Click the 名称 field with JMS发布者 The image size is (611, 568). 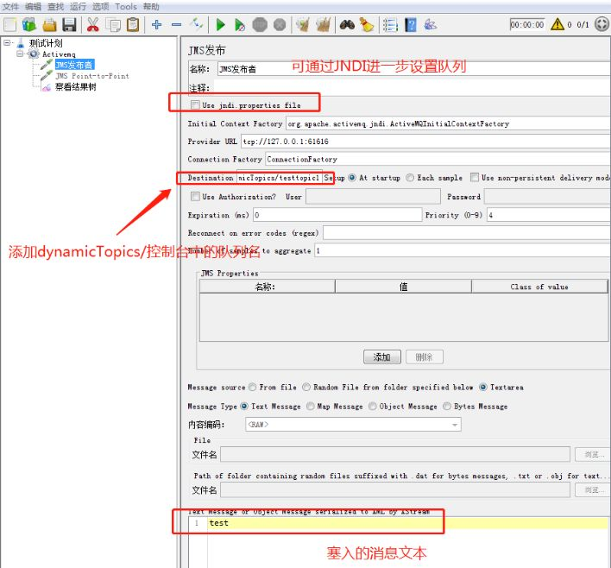(414, 69)
